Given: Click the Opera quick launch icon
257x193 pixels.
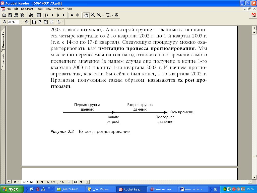Looking at the screenshot, I should pos(38,189).
